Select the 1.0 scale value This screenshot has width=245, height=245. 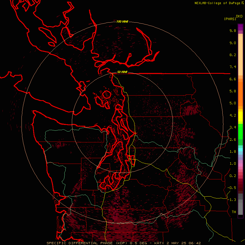[233, 164]
